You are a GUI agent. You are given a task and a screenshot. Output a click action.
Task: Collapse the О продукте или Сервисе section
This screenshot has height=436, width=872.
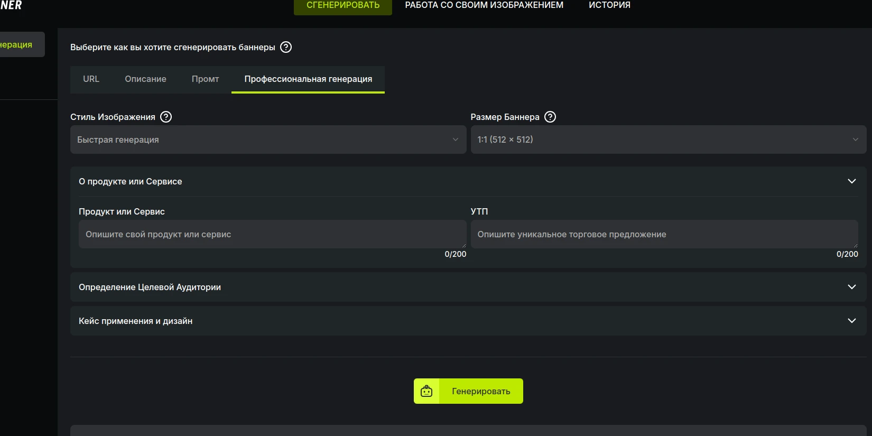(x=851, y=181)
